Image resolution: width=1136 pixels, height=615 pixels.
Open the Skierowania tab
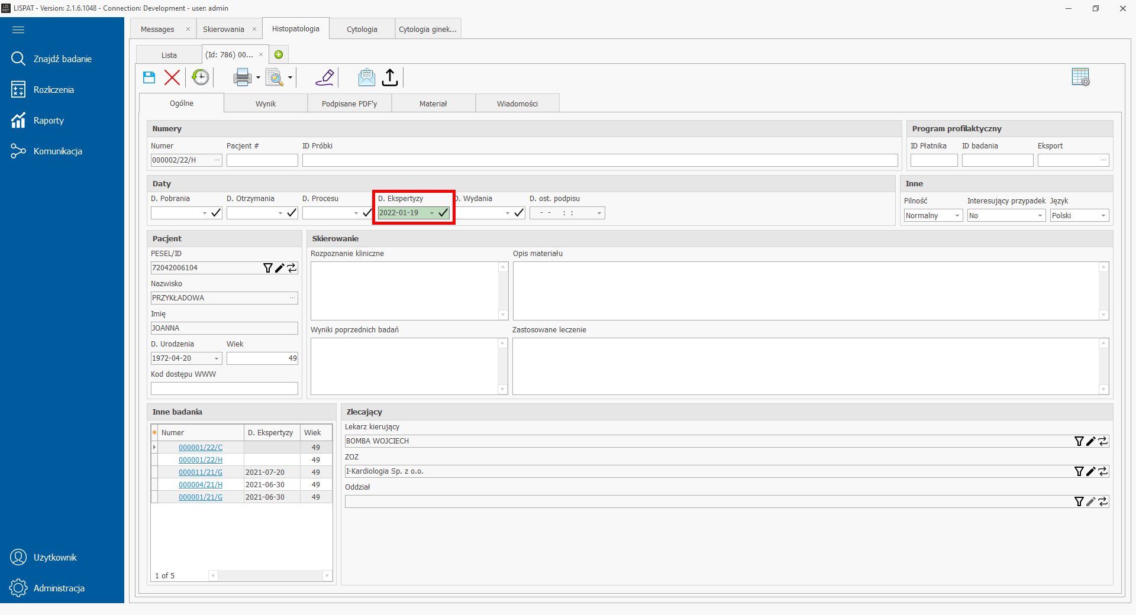click(x=224, y=29)
